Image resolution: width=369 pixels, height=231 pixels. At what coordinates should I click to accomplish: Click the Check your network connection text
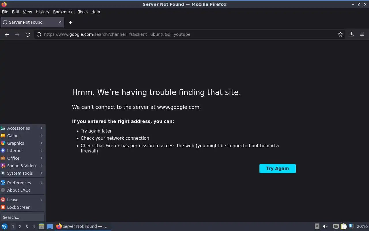point(115,138)
